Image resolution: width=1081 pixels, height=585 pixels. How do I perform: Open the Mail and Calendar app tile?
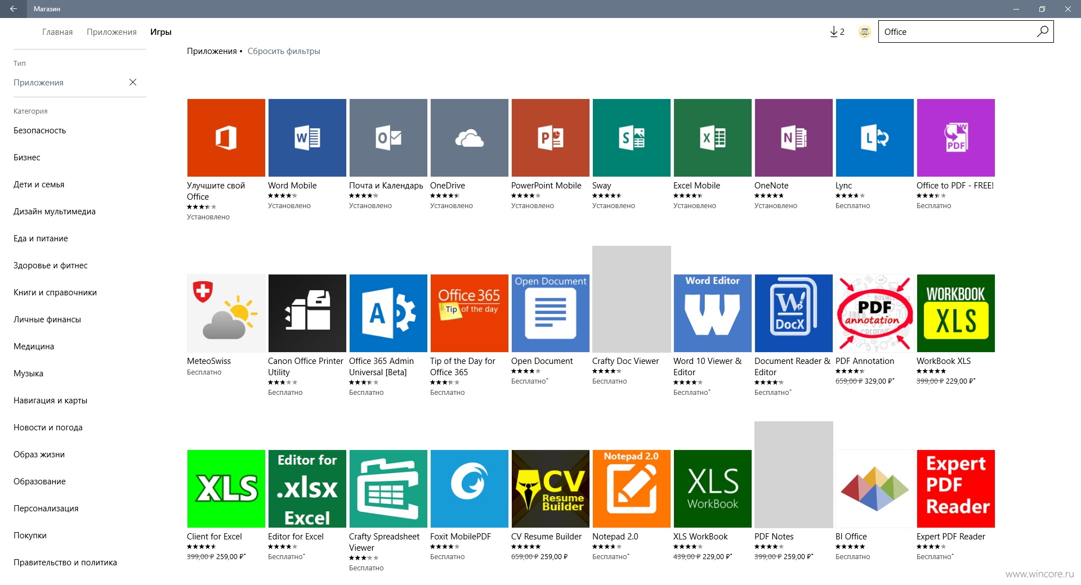pyautogui.click(x=388, y=138)
